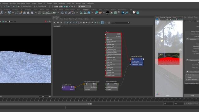Image resolution: width=199 pixels, height=112 pixels.
Task: Click the blue sphere shelf icon
Action: 123,13
